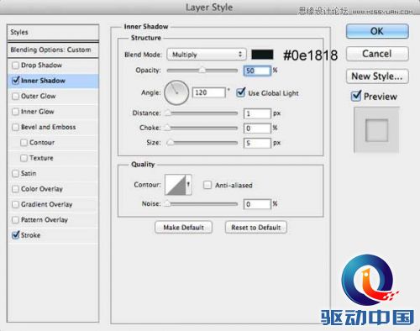Select the Stroke style row label
Image resolution: width=420 pixels, height=331 pixels.
[30, 235]
